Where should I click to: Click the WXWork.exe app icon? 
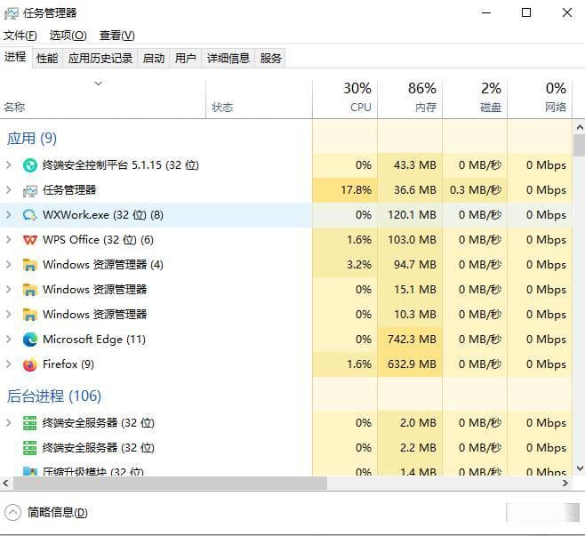(x=30, y=215)
